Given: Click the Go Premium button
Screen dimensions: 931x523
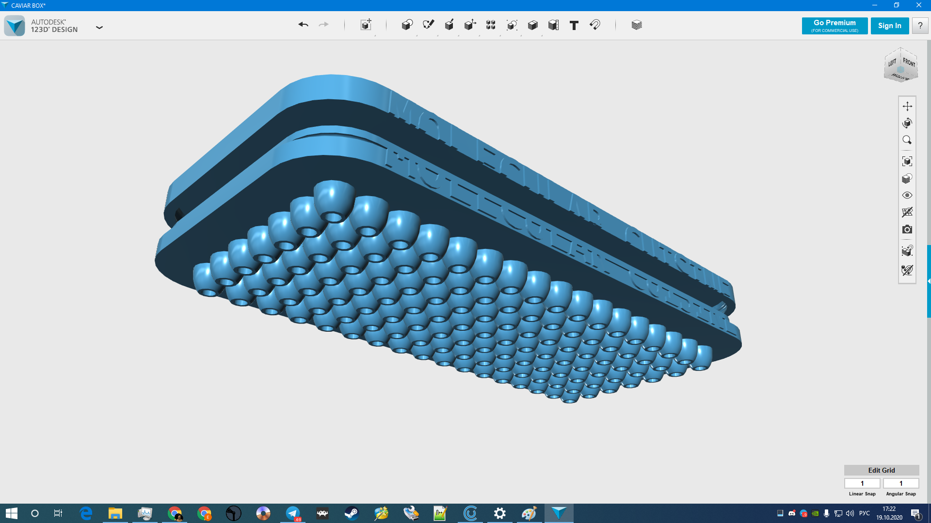Looking at the screenshot, I should click(x=835, y=26).
